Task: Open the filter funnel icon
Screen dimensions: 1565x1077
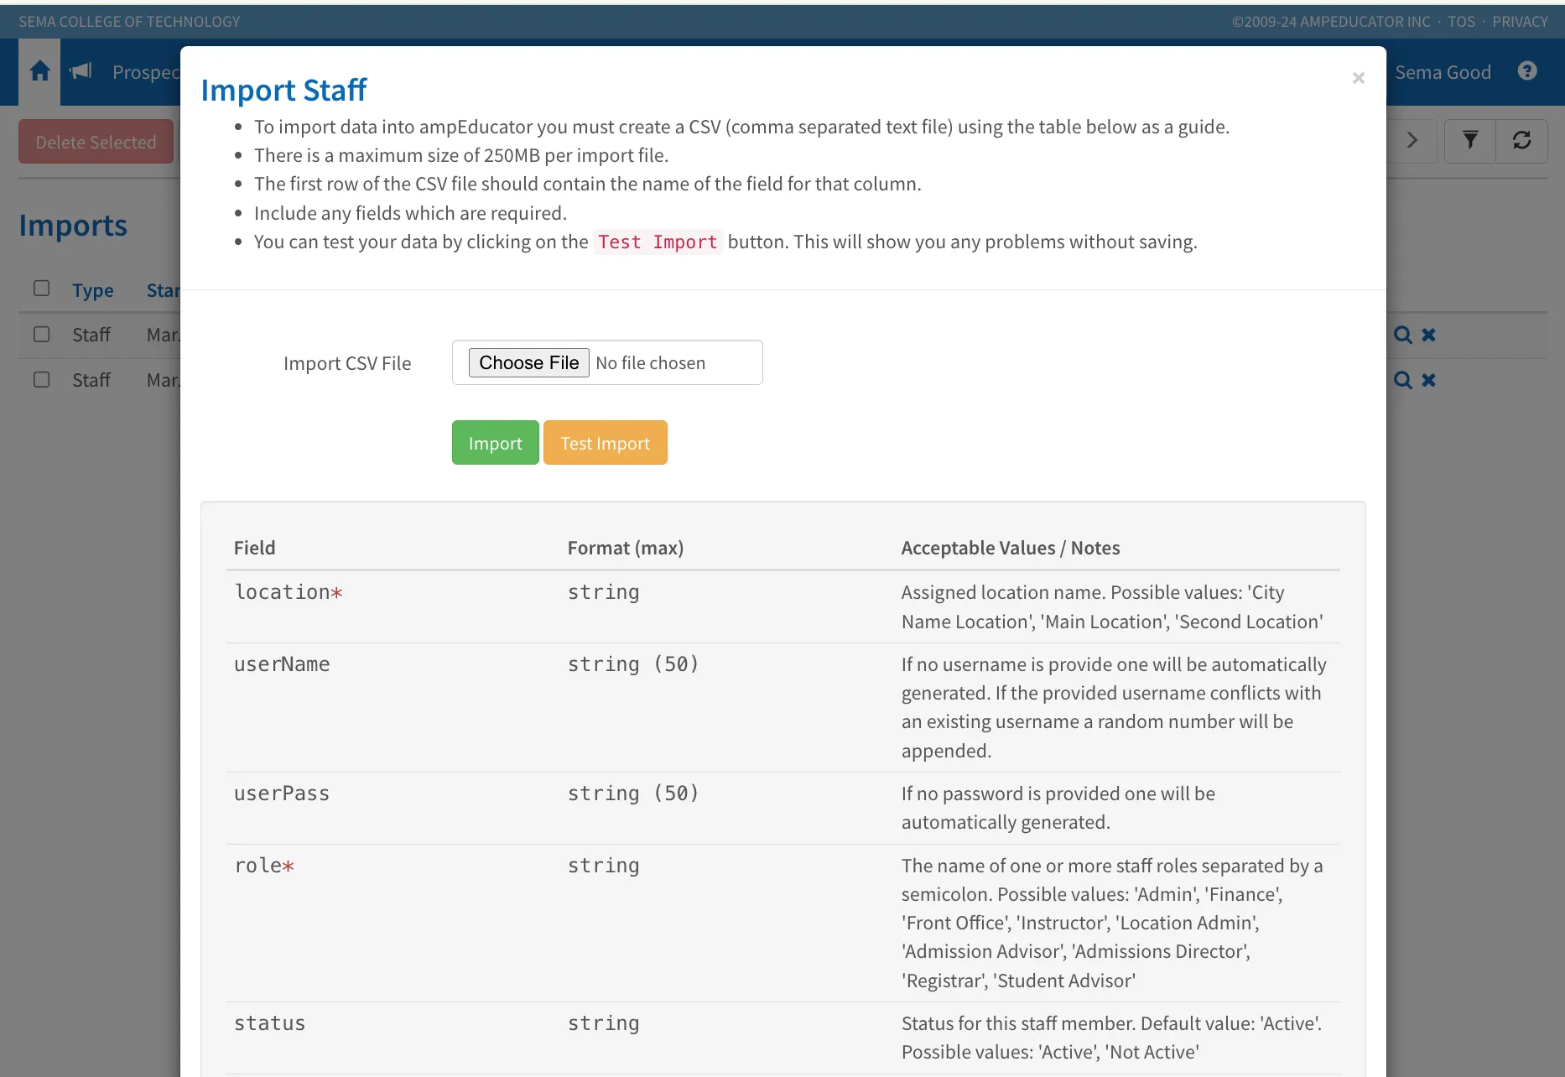Action: pyautogui.click(x=1470, y=140)
